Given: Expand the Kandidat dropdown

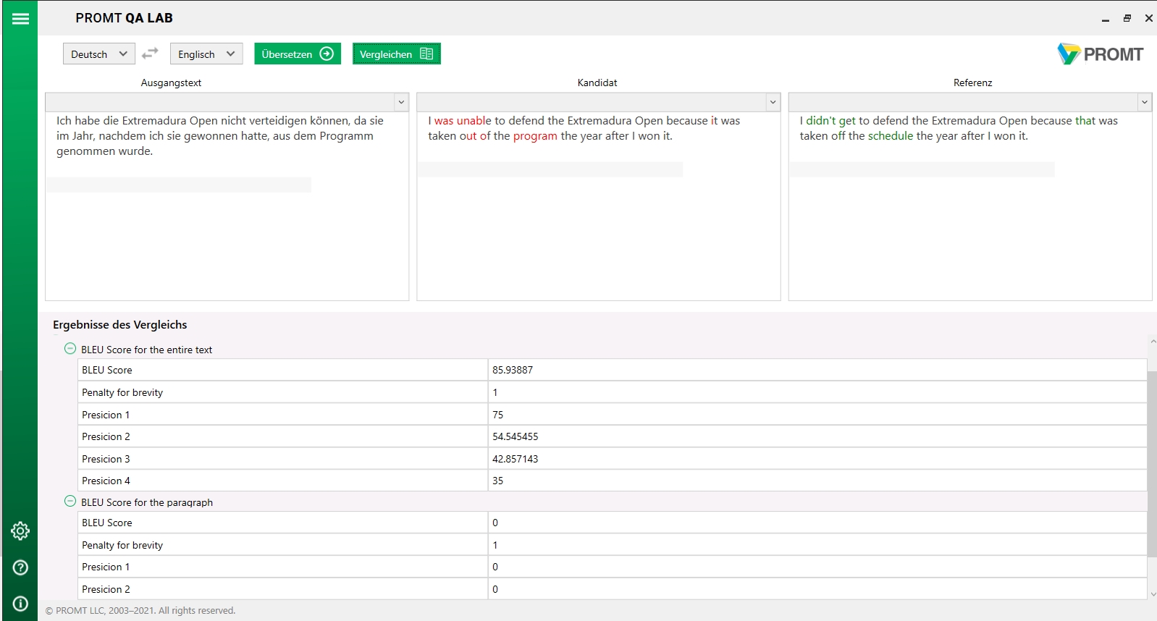Looking at the screenshot, I should click(773, 102).
